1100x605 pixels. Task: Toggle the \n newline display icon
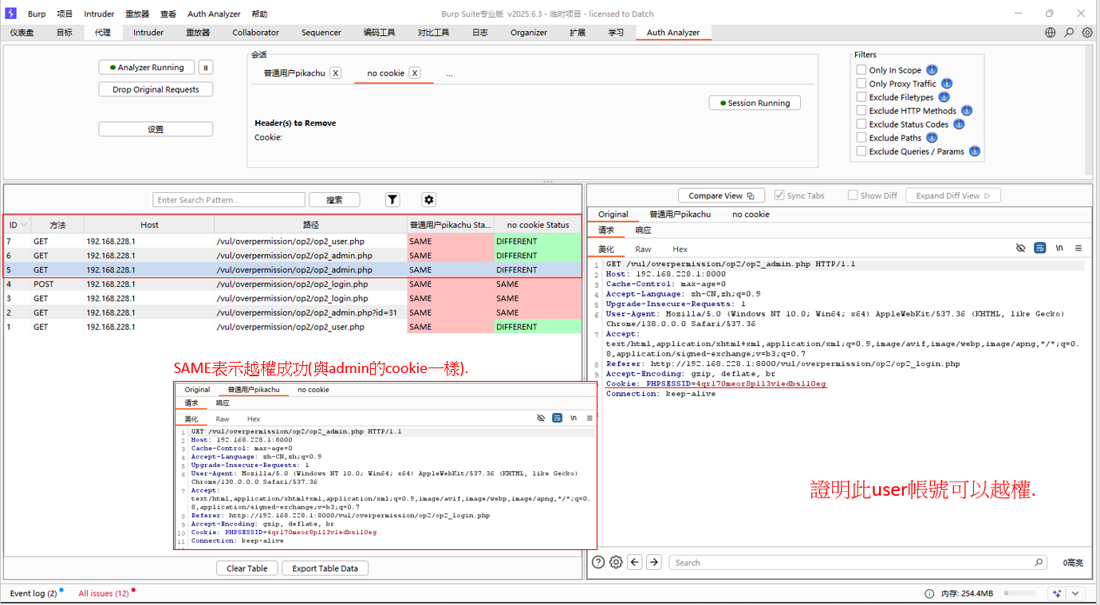1059,248
